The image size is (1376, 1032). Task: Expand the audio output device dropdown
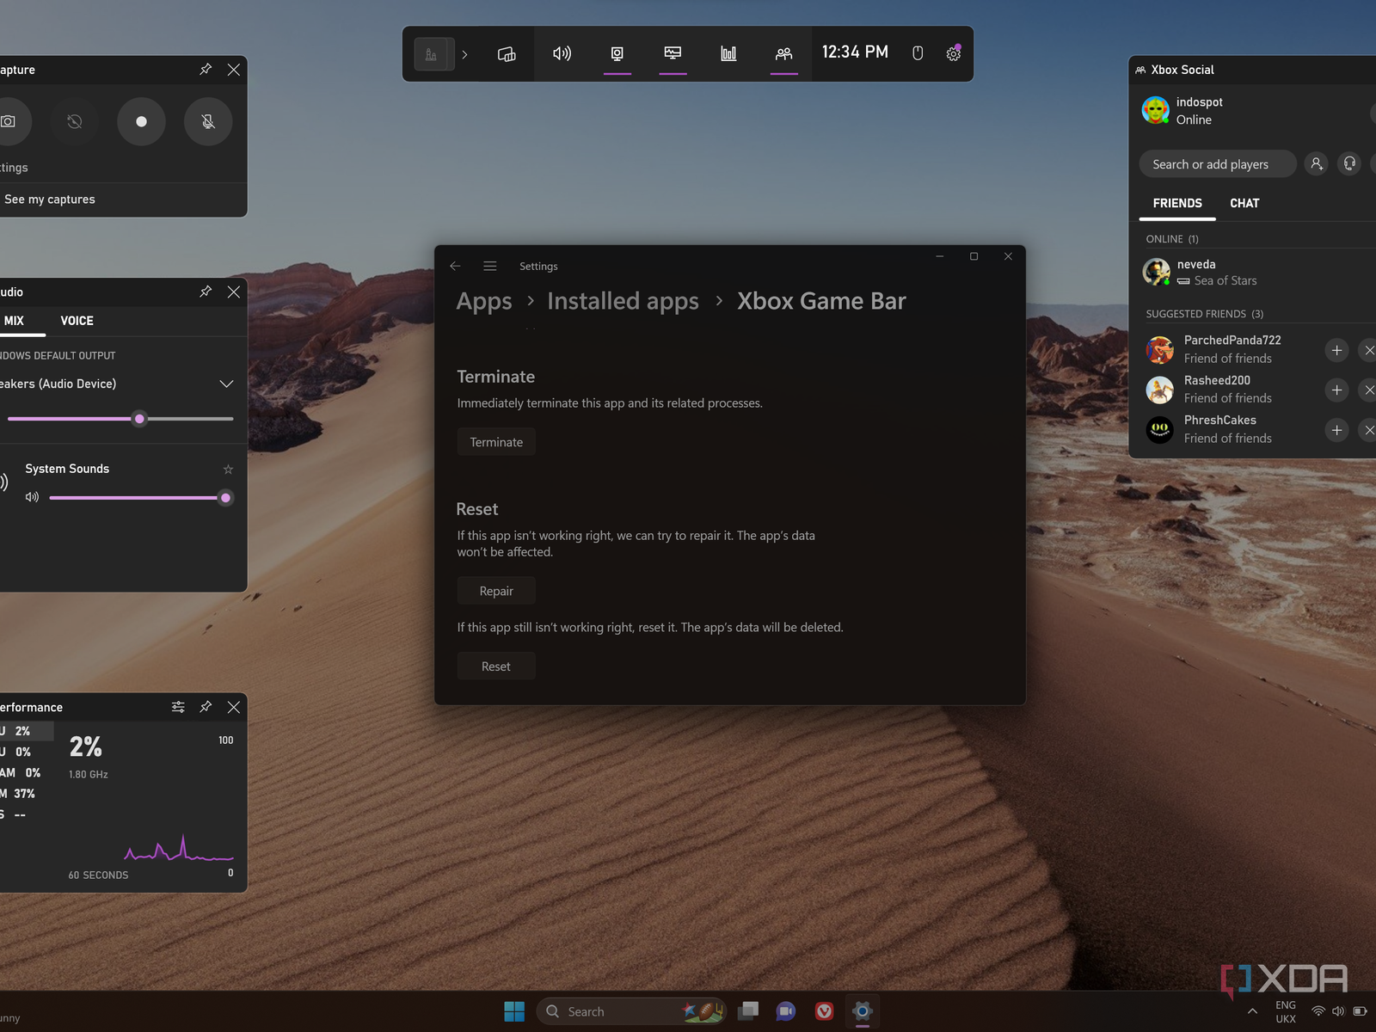pos(226,384)
